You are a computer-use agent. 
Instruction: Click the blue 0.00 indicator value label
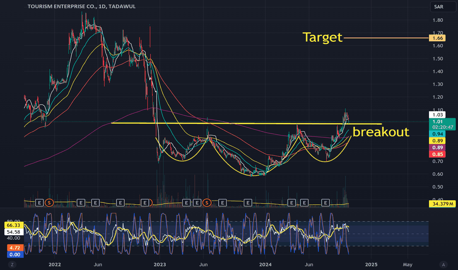pos(15,254)
